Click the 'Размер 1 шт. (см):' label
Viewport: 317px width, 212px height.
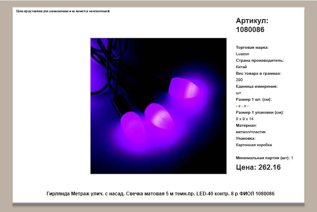[254, 100]
